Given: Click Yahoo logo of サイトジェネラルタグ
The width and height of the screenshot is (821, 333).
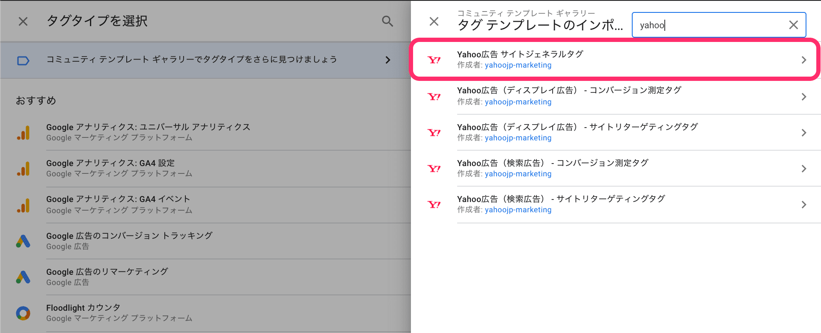Looking at the screenshot, I should (434, 60).
